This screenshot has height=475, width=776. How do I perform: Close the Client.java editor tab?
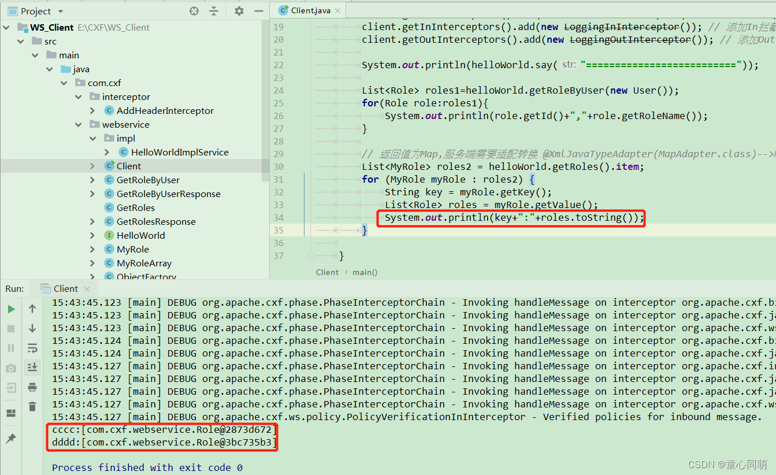(338, 10)
